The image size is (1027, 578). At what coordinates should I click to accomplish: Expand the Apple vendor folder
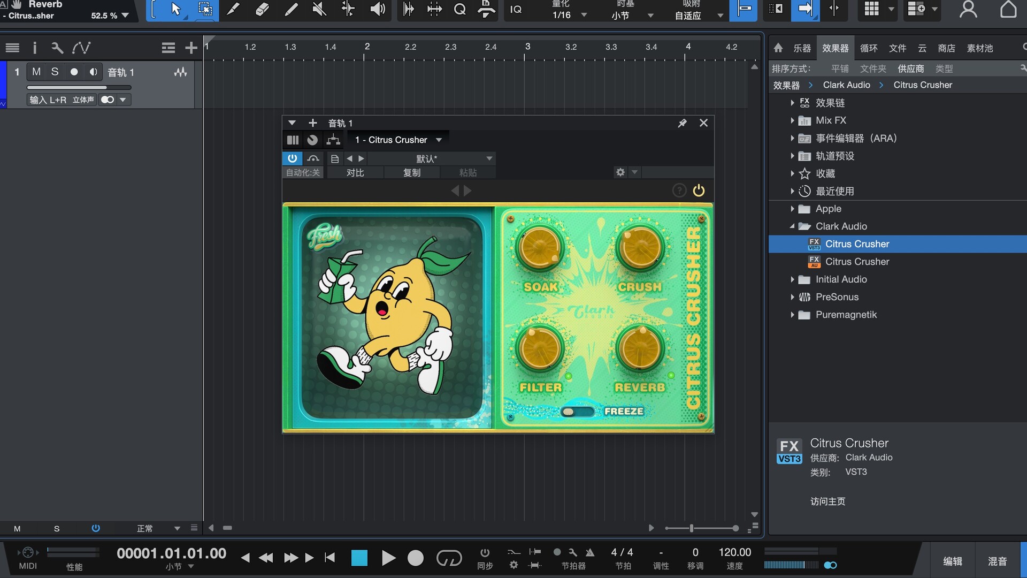[792, 209]
